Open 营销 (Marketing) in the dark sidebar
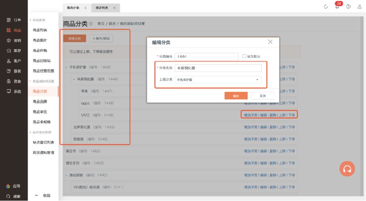This screenshot has width=366, height=201. (x=14, y=40)
